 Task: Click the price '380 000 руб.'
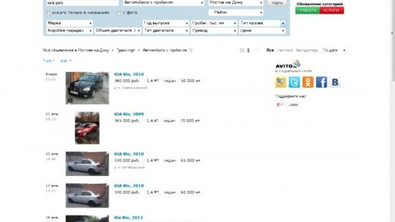127,81
